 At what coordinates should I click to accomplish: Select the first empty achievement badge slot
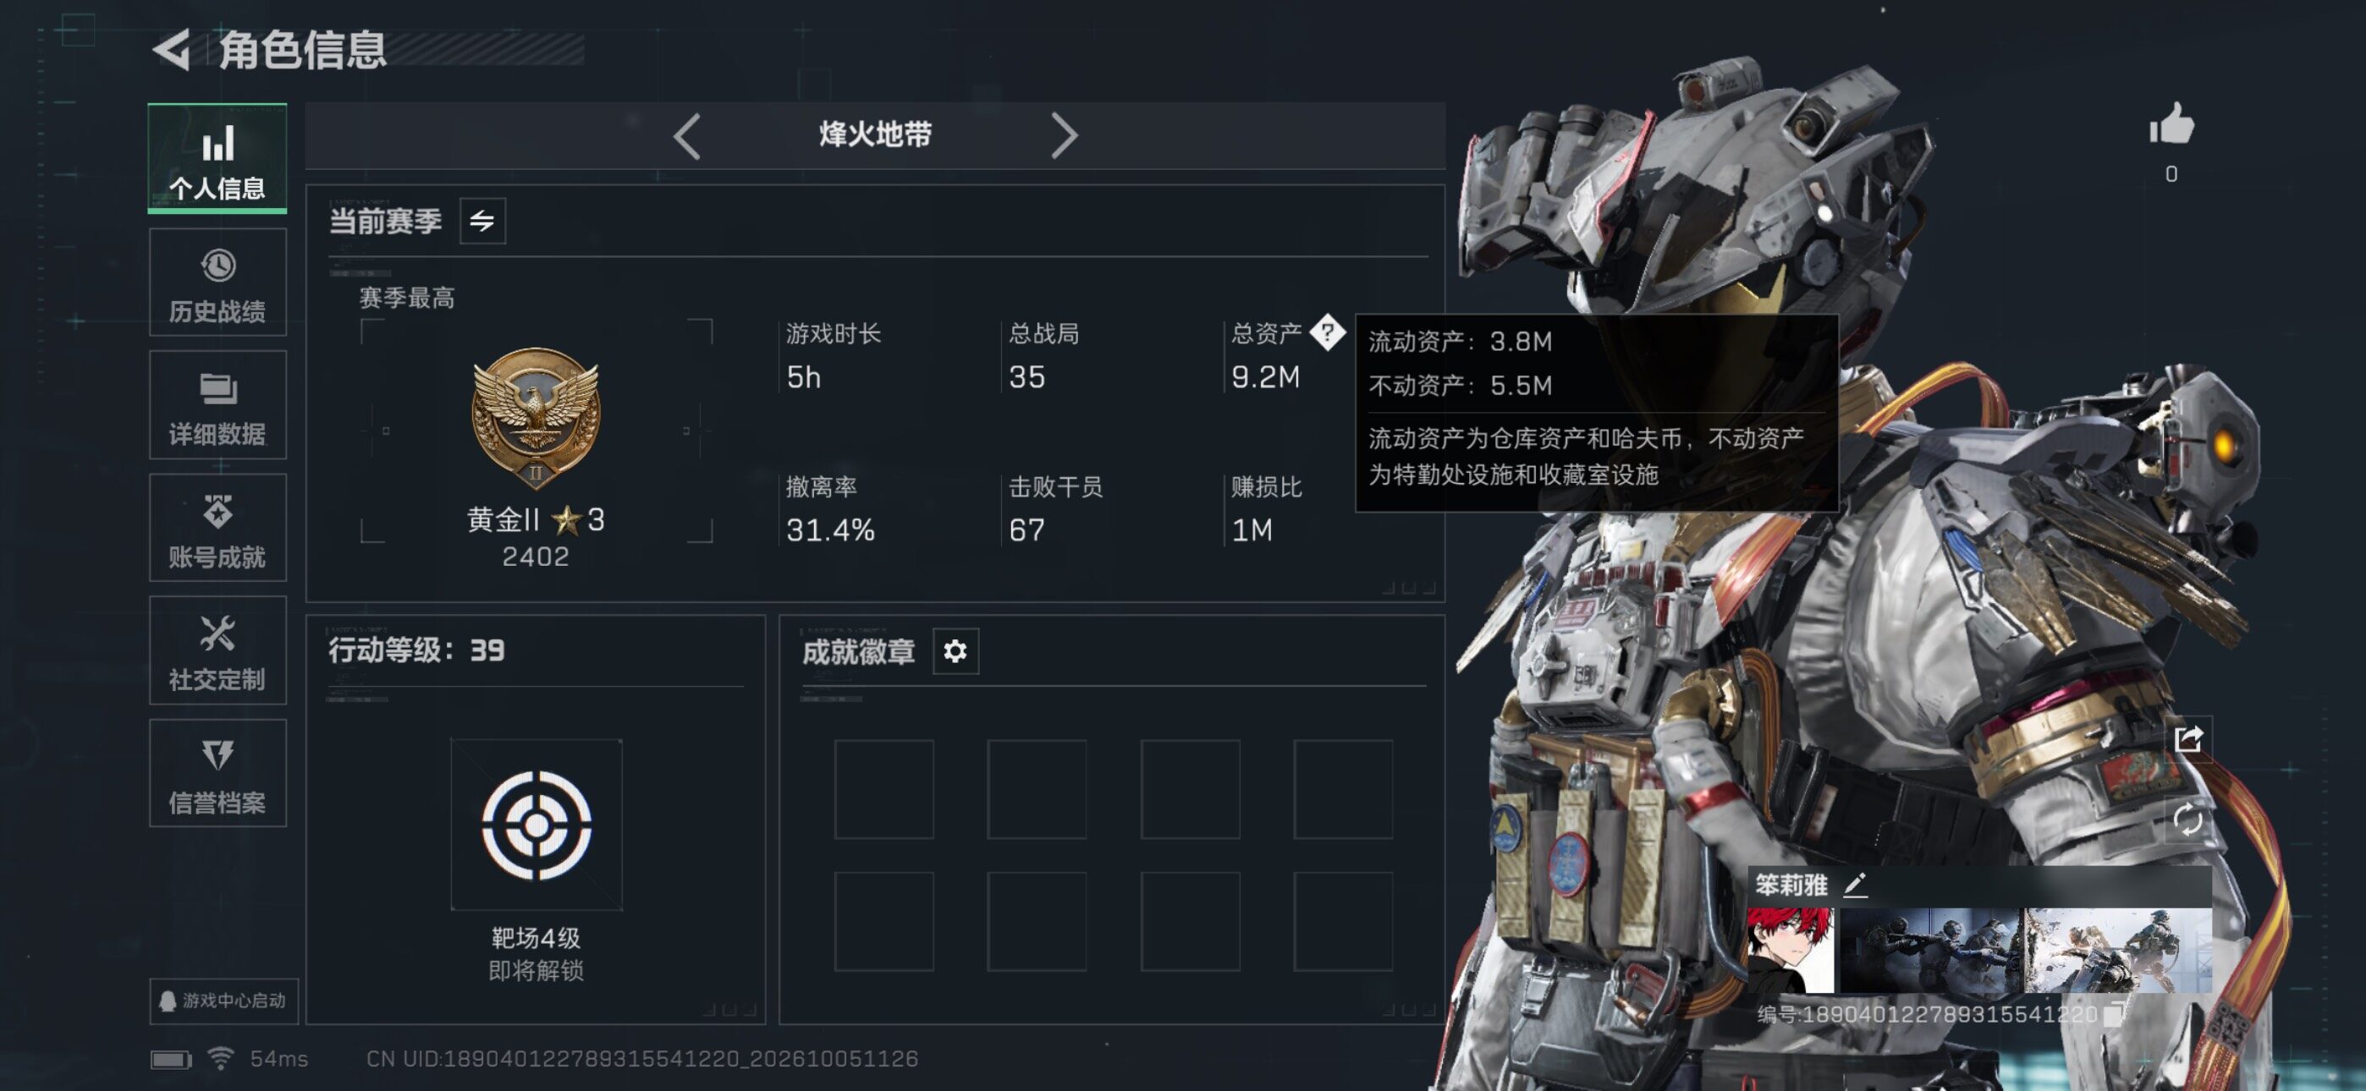pos(883,790)
